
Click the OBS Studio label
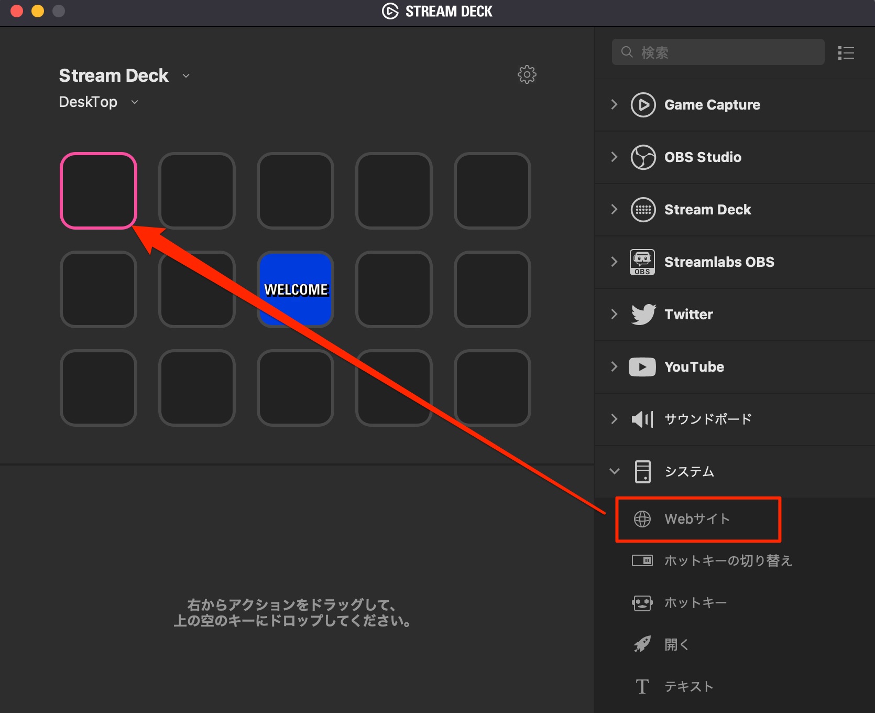pyautogui.click(x=703, y=157)
